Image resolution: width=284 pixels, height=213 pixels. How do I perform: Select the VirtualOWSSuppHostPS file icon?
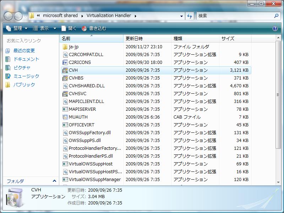pyautogui.click(x=65, y=172)
